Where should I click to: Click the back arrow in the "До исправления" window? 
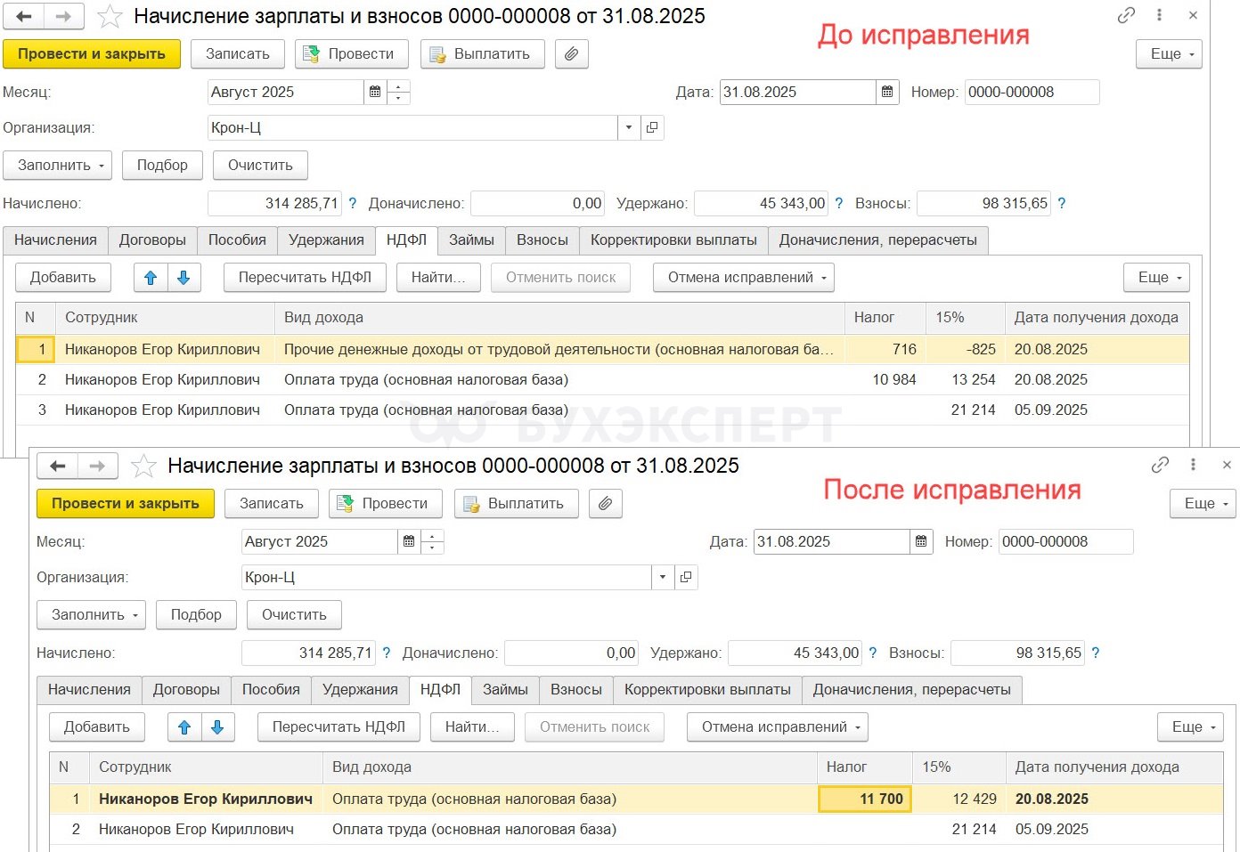click(x=24, y=16)
